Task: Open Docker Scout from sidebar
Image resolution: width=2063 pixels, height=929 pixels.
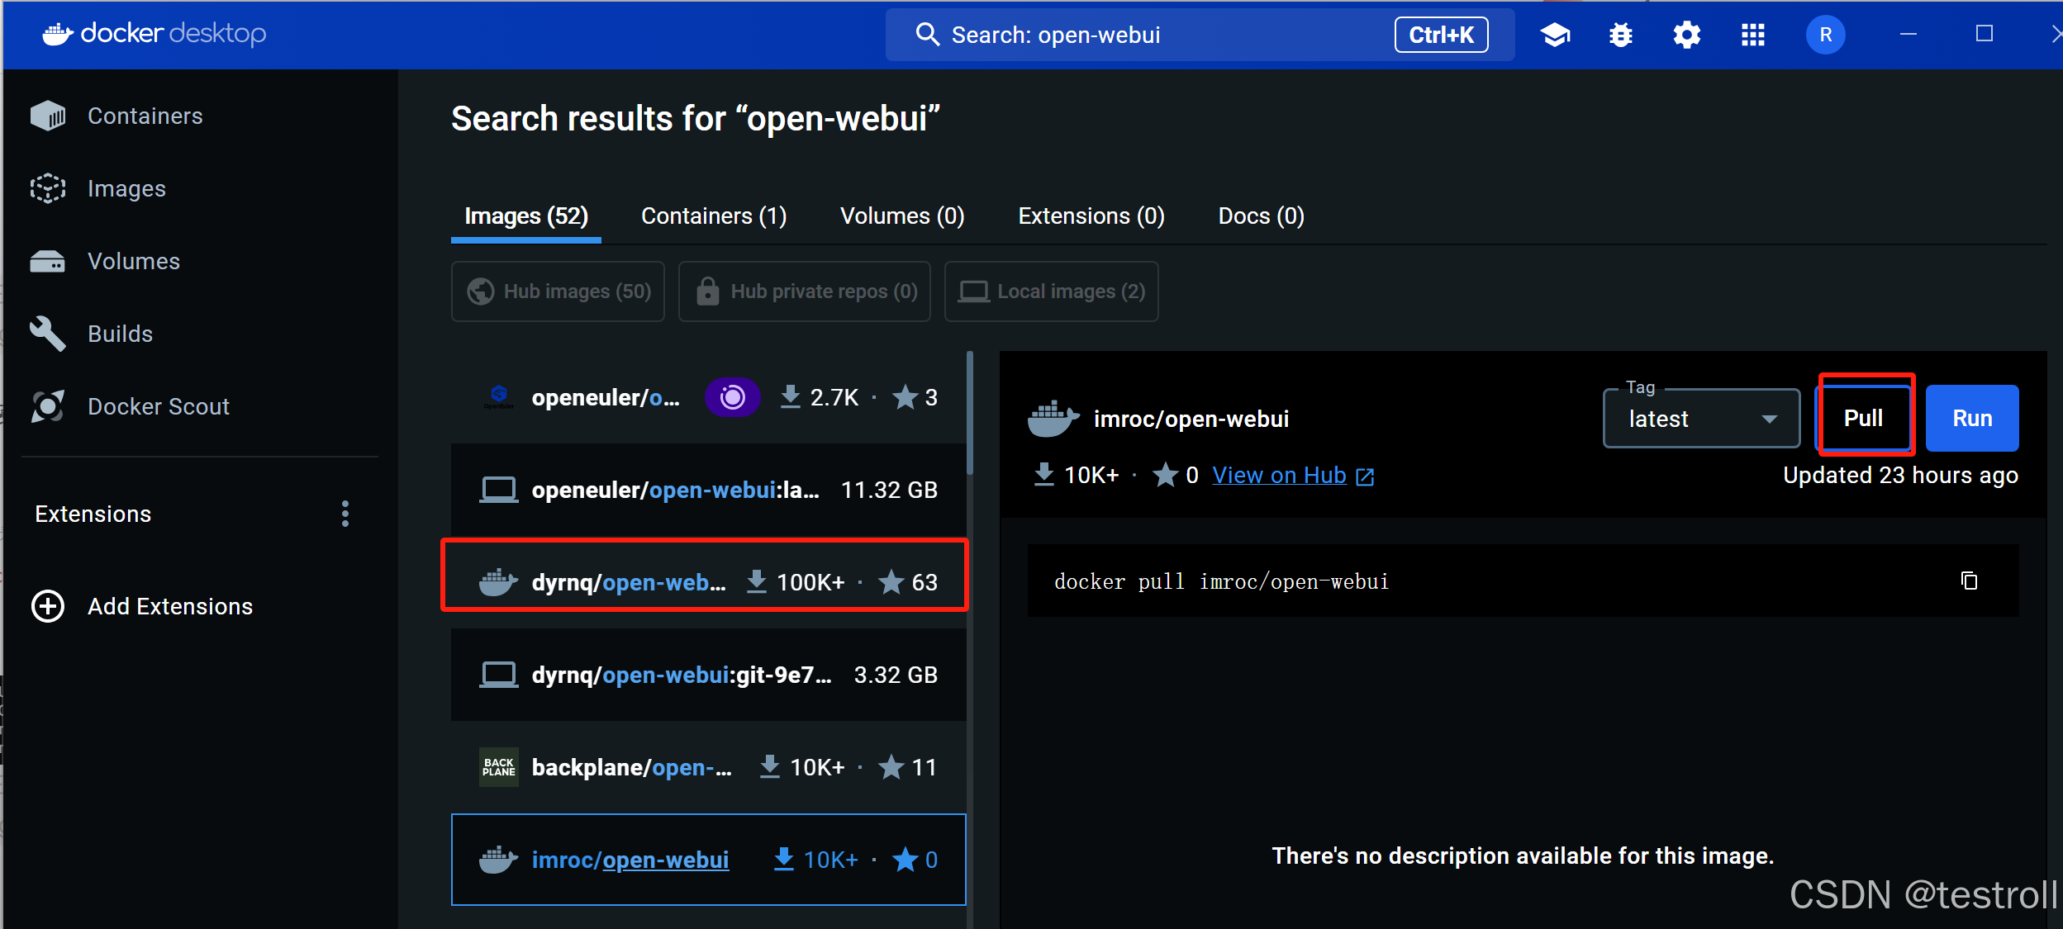Action: [158, 406]
